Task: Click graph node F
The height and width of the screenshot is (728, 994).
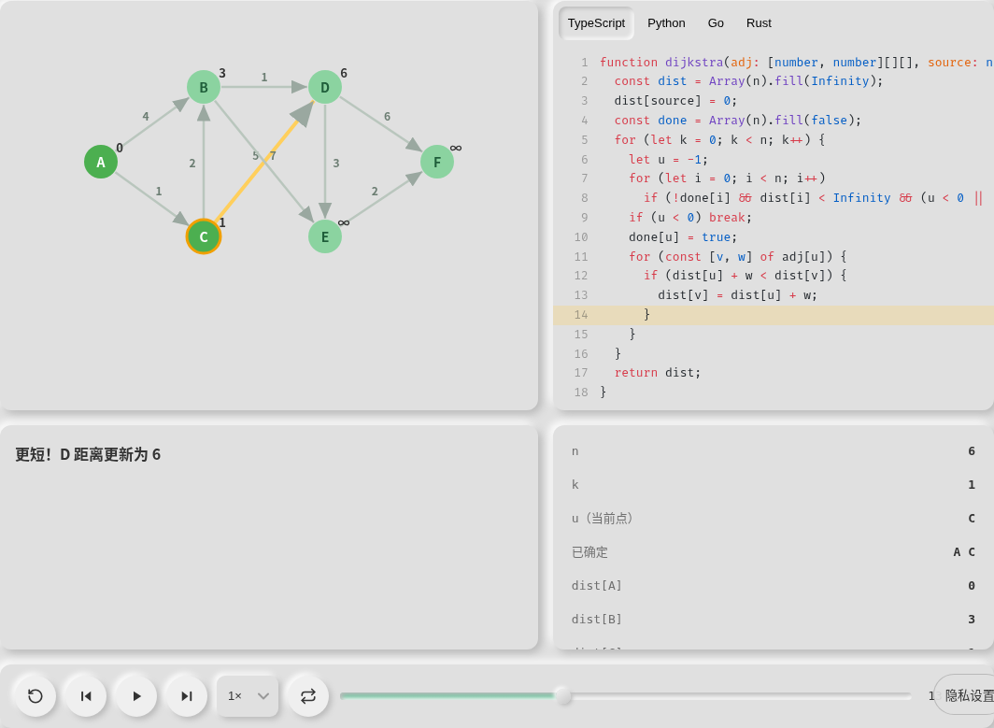Action: [437, 162]
